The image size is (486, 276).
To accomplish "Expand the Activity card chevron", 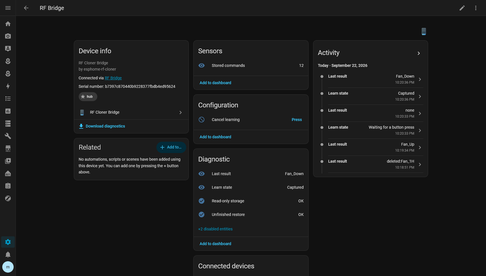I will 419,53.
